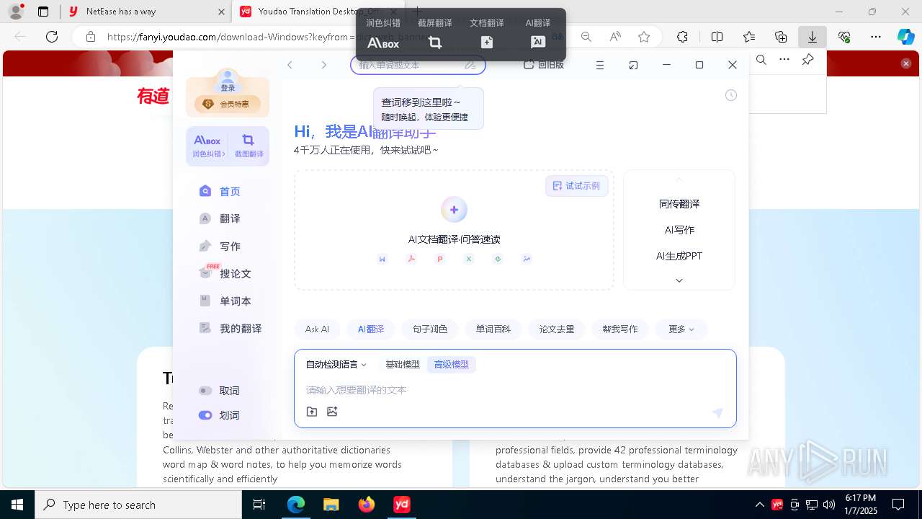Close the red banner on web page

click(906, 63)
